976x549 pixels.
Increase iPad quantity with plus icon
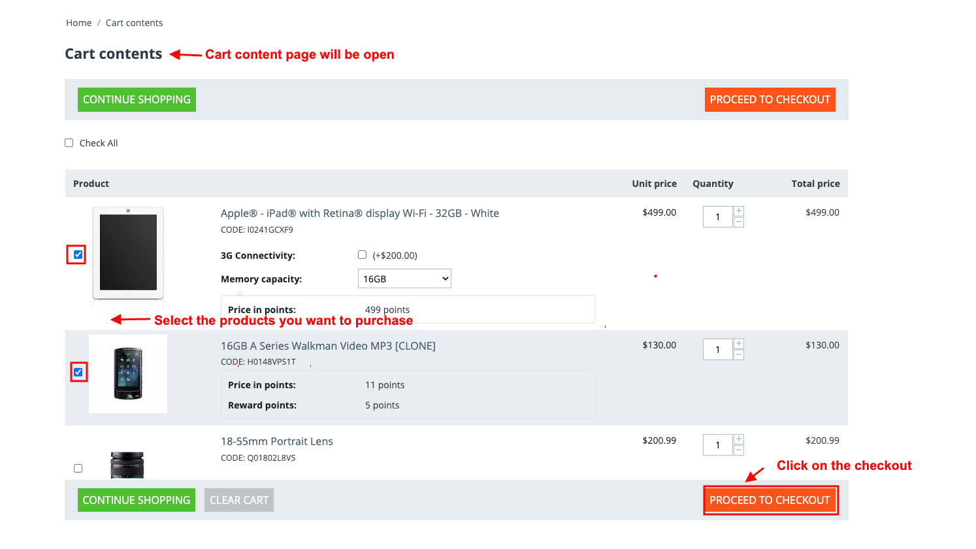point(739,211)
